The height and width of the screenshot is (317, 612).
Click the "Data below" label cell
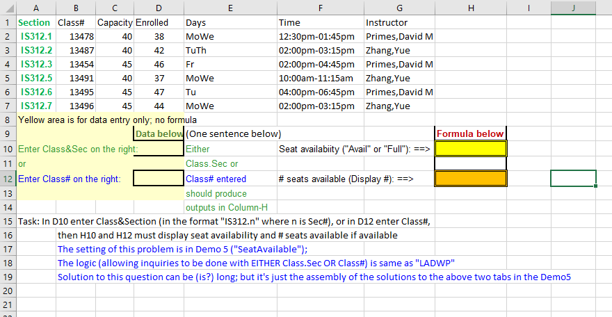pyautogui.click(x=159, y=133)
